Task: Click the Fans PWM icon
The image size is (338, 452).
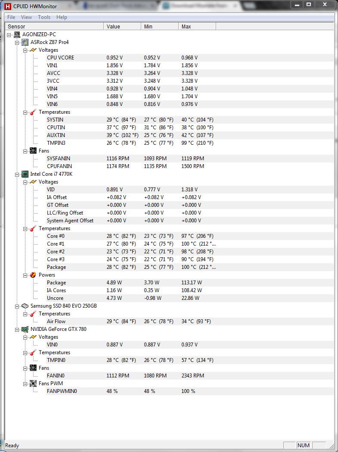Action: click(x=34, y=383)
